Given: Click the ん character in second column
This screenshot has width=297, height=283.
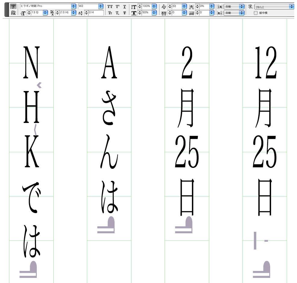Looking at the screenshot, I should (x=109, y=152).
